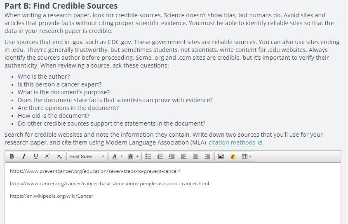This screenshot has width=348, height=224.
Task: Toggle underline formatting
Action: [x=36, y=156]
